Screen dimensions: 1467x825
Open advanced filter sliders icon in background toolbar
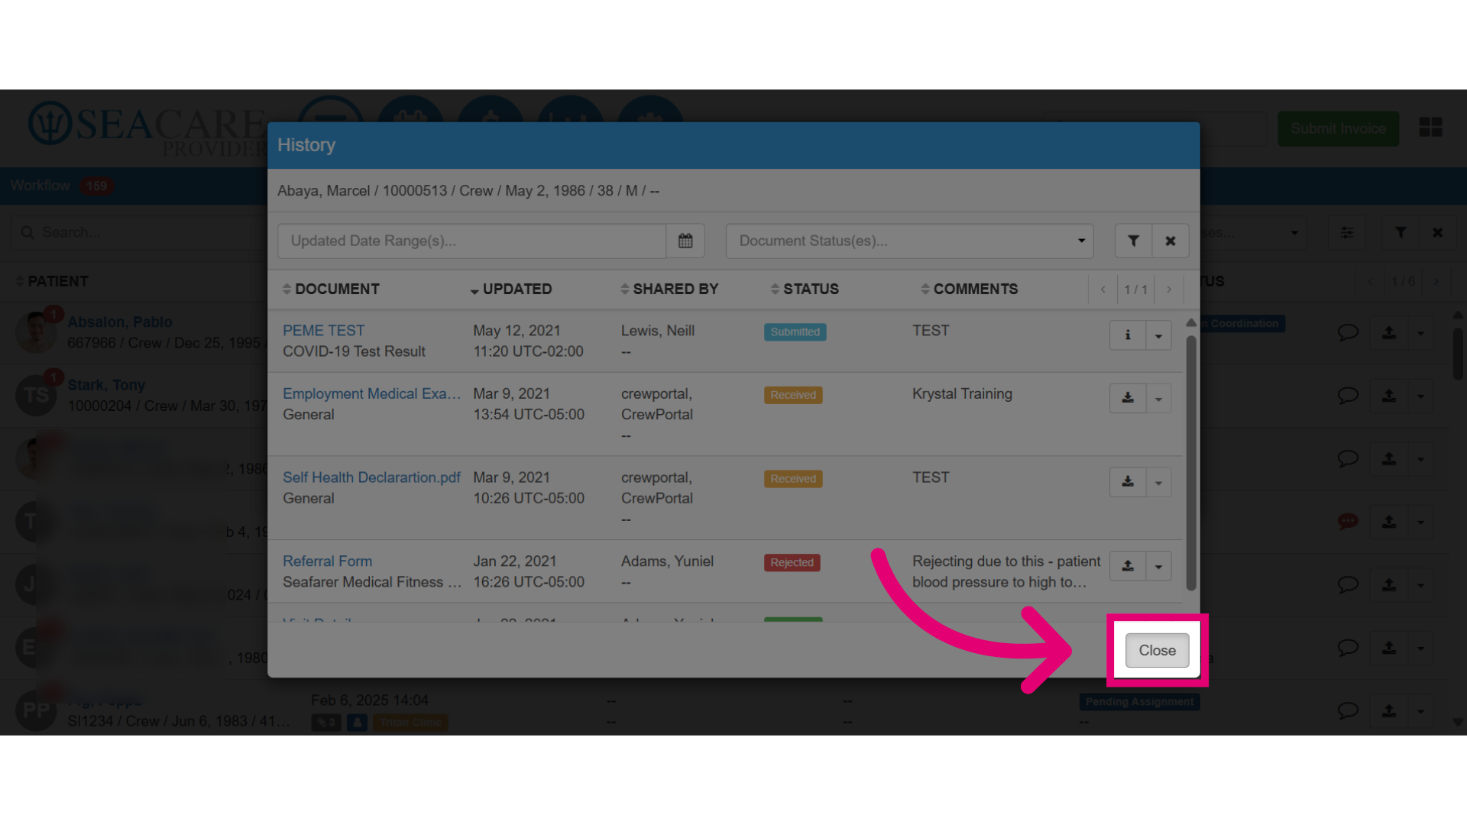click(1347, 232)
